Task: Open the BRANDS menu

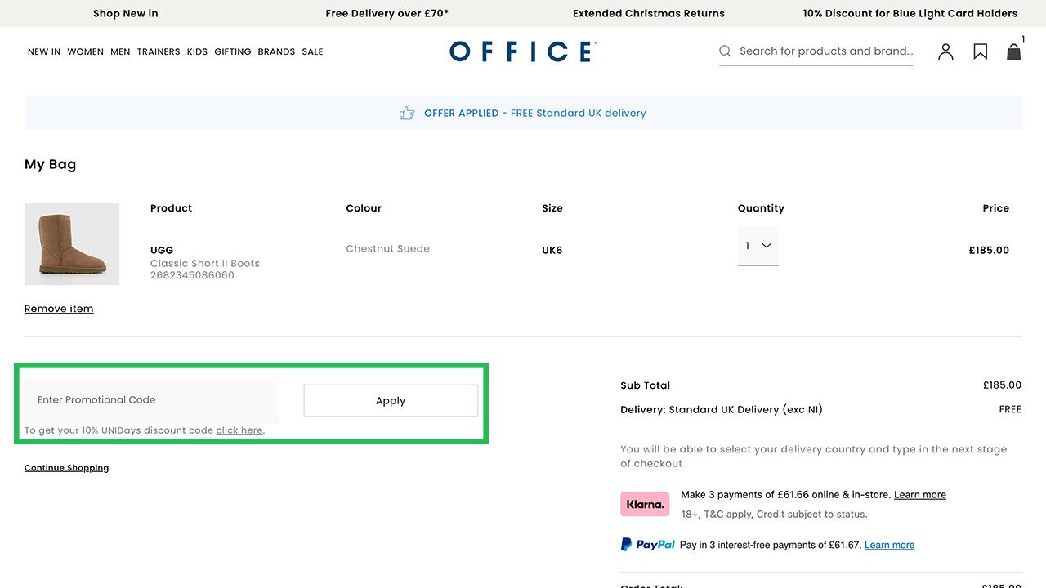Action: [x=276, y=51]
